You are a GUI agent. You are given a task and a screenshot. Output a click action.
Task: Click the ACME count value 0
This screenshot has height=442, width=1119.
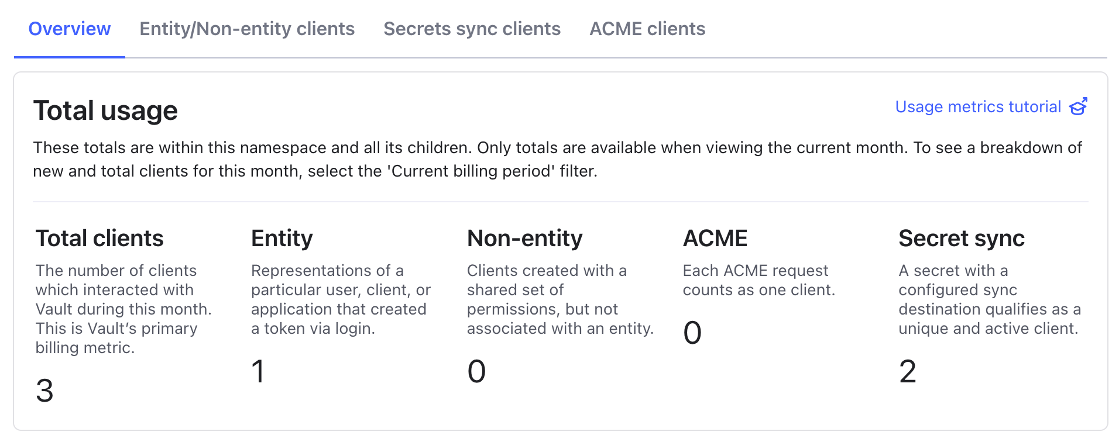[692, 333]
